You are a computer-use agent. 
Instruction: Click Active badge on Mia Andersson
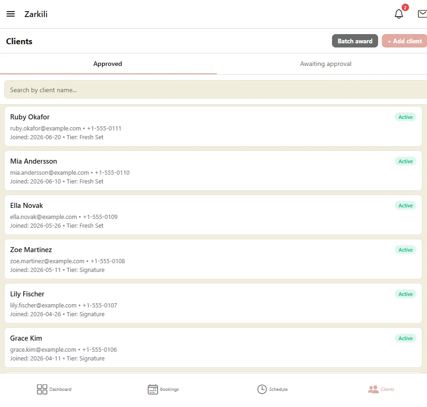(405, 161)
